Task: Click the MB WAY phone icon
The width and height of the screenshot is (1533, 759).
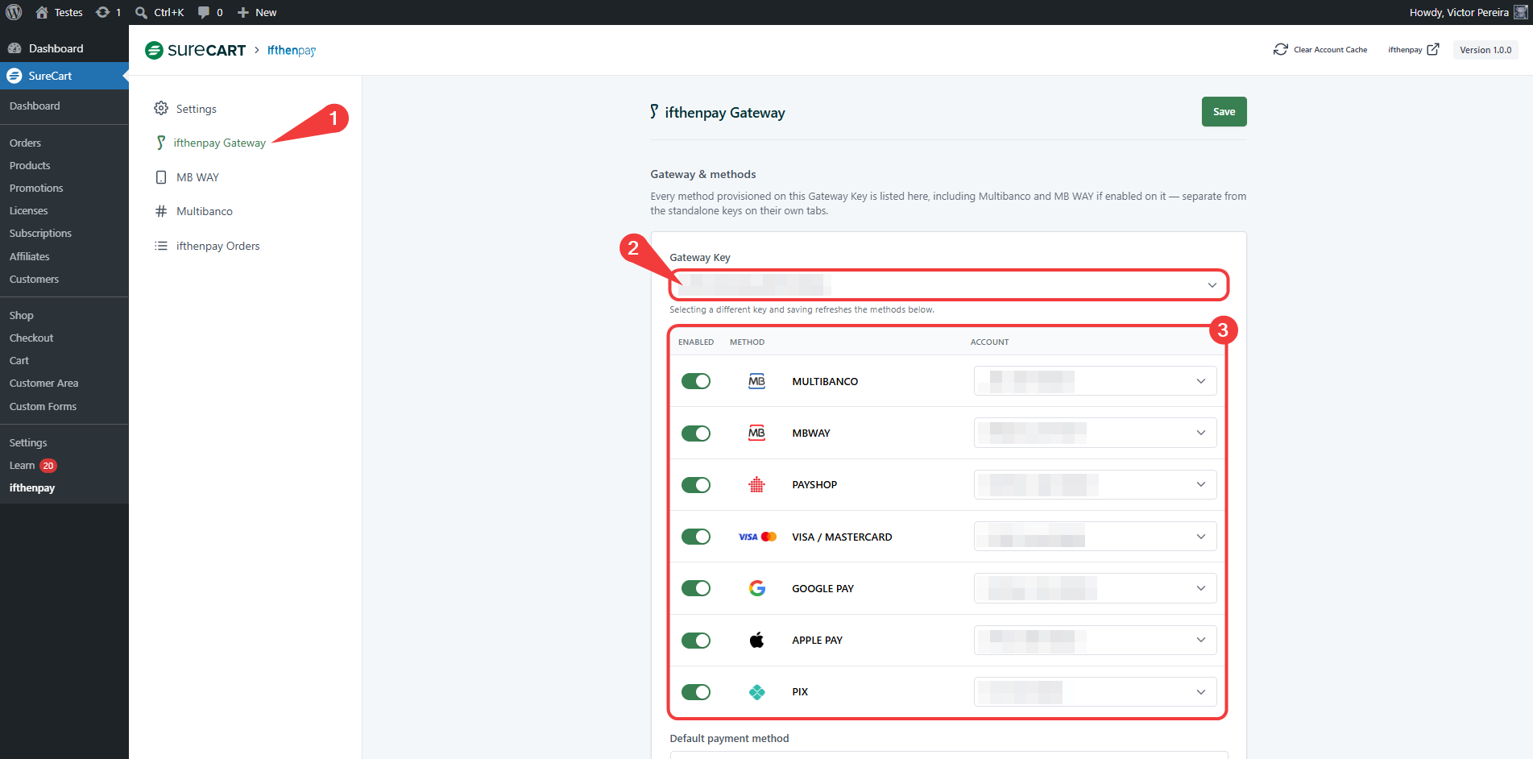Action: [161, 177]
